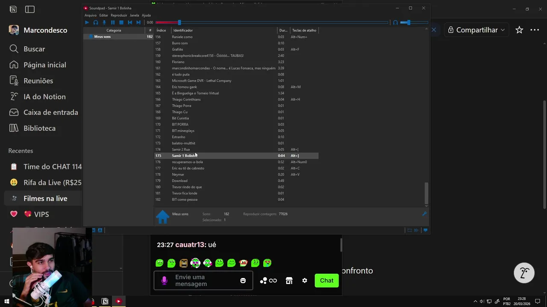Select the 'balatro-multhit' sound
The height and width of the screenshot is (307, 547).
[x=236, y=143]
